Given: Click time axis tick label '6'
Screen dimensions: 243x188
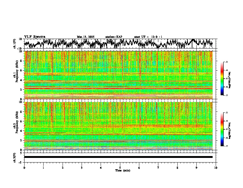Looking at the screenshot, I should pos(139,168).
